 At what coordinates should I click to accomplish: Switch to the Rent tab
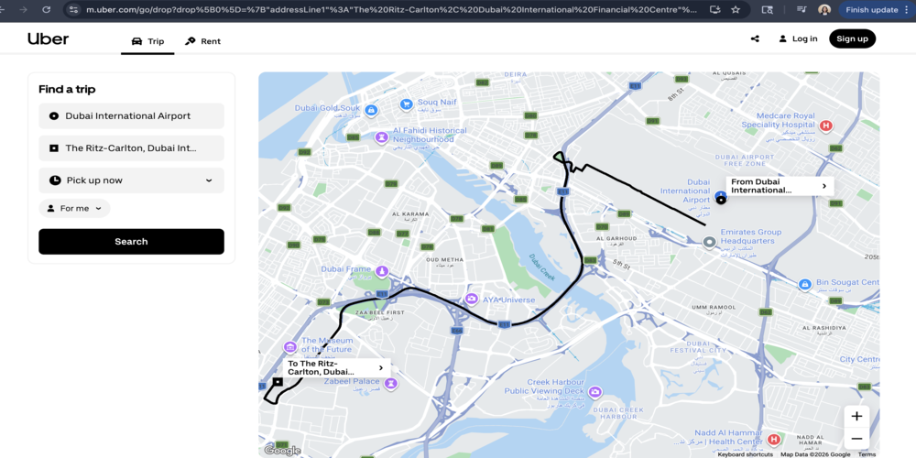(x=202, y=41)
